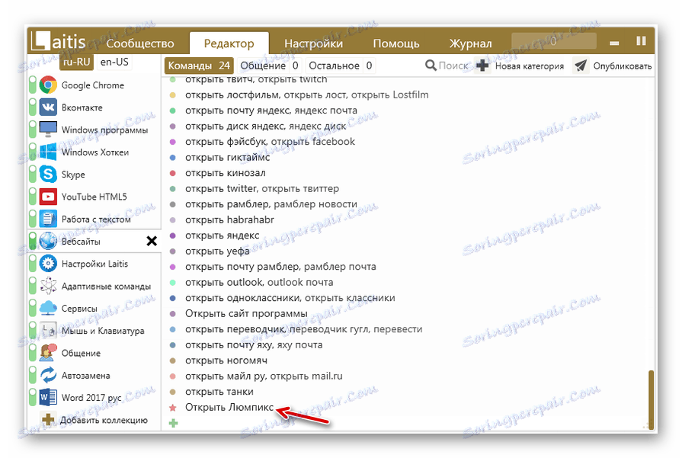
Task: Remove Вебсайты collection with X icon
Action: pyautogui.click(x=152, y=241)
